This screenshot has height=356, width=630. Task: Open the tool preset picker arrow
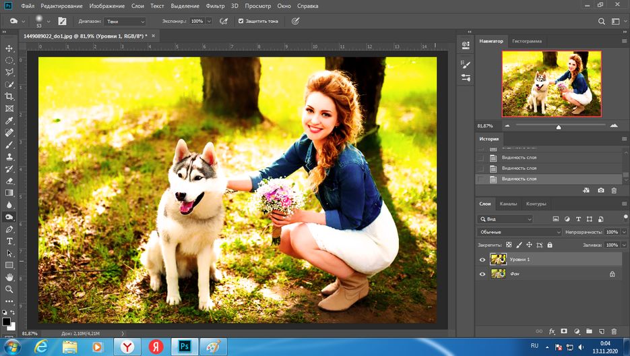point(23,22)
